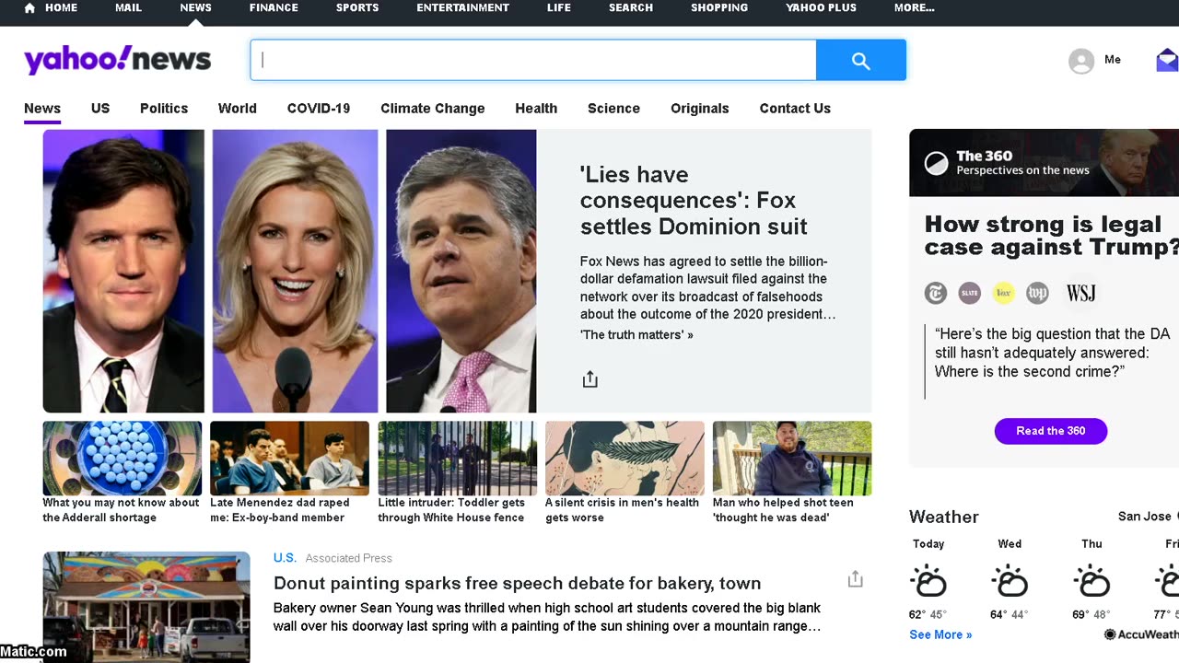
Task: Share the Donut painting article
Action: click(856, 578)
